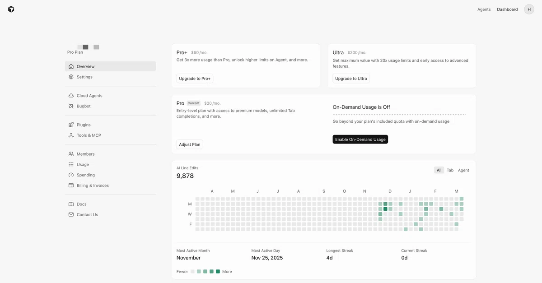The width and height of the screenshot is (542, 283).
Task: Click the gray legend swatch beside Fewer
Action: (x=192, y=271)
